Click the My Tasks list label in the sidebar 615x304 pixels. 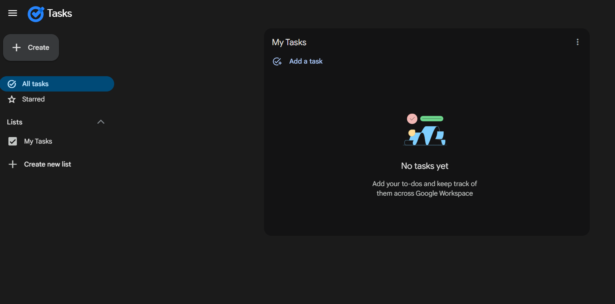pyautogui.click(x=38, y=141)
